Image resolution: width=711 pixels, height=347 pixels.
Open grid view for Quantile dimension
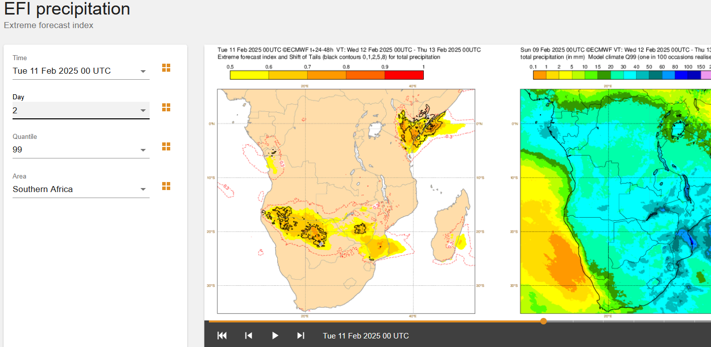[166, 146]
